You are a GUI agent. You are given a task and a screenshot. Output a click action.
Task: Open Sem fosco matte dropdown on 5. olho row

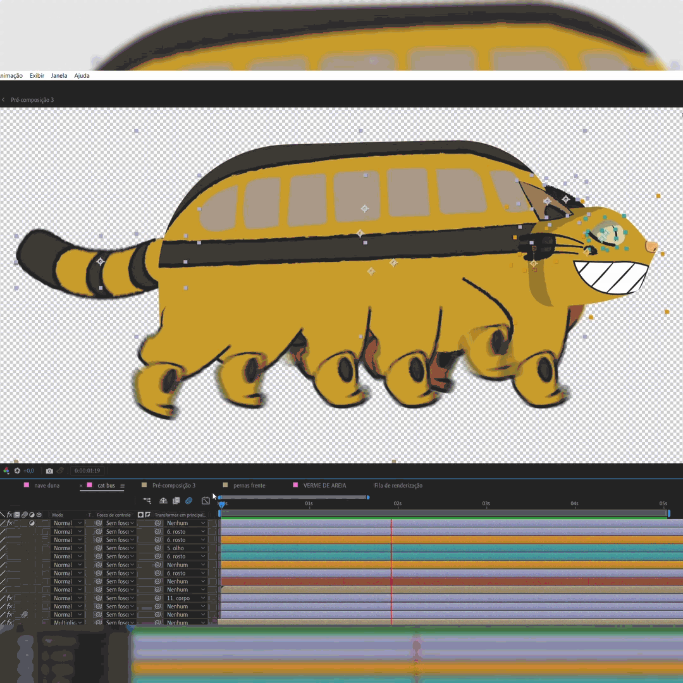[x=120, y=548]
